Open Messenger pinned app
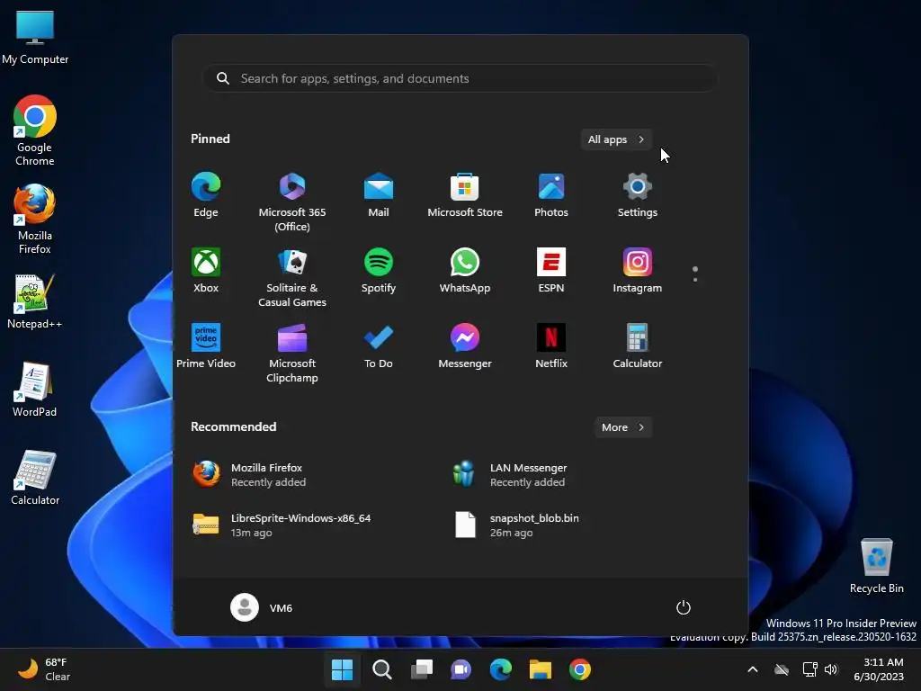The image size is (921, 691). click(465, 346)
